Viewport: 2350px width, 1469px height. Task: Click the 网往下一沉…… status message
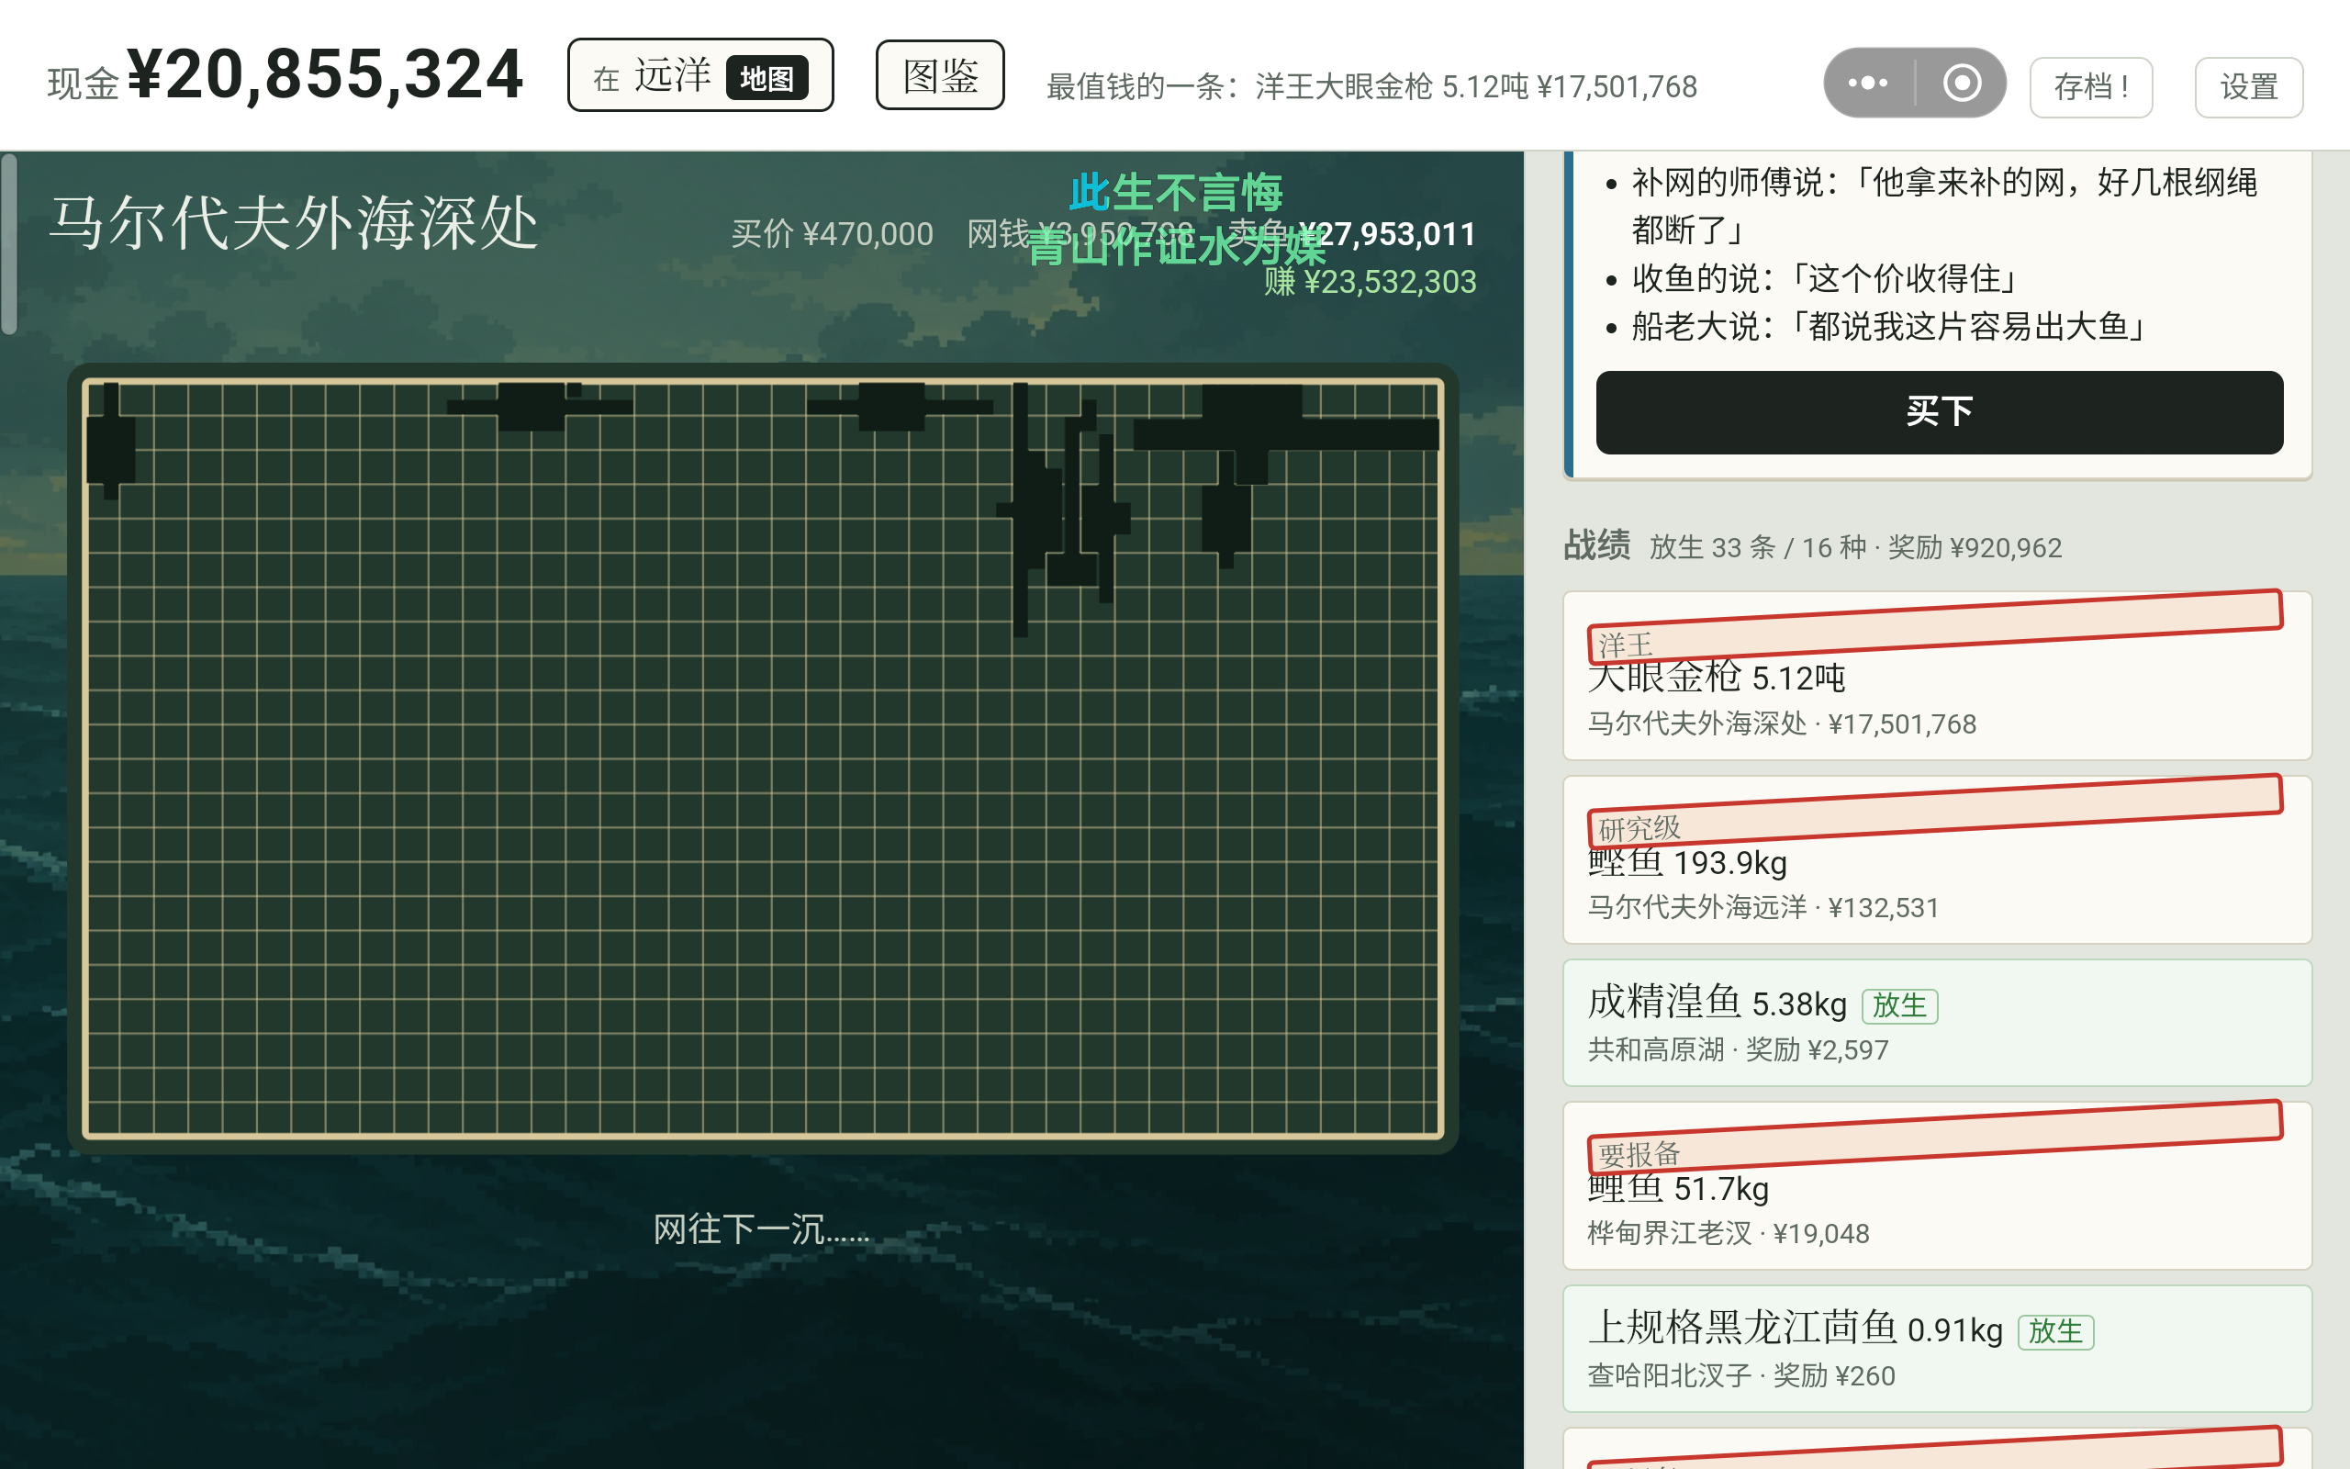pos(761,1230)
